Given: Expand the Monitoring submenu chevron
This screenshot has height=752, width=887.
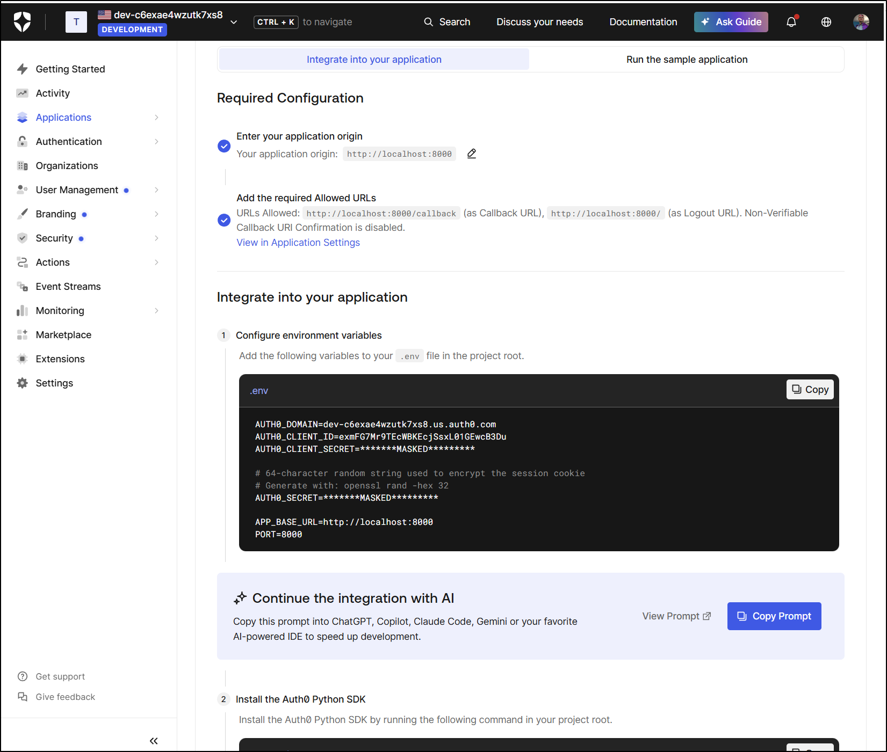Looking at the screenshot, I should click(x=156, y=311).
